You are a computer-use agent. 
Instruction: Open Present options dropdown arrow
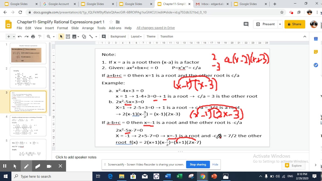coord(280,24)
